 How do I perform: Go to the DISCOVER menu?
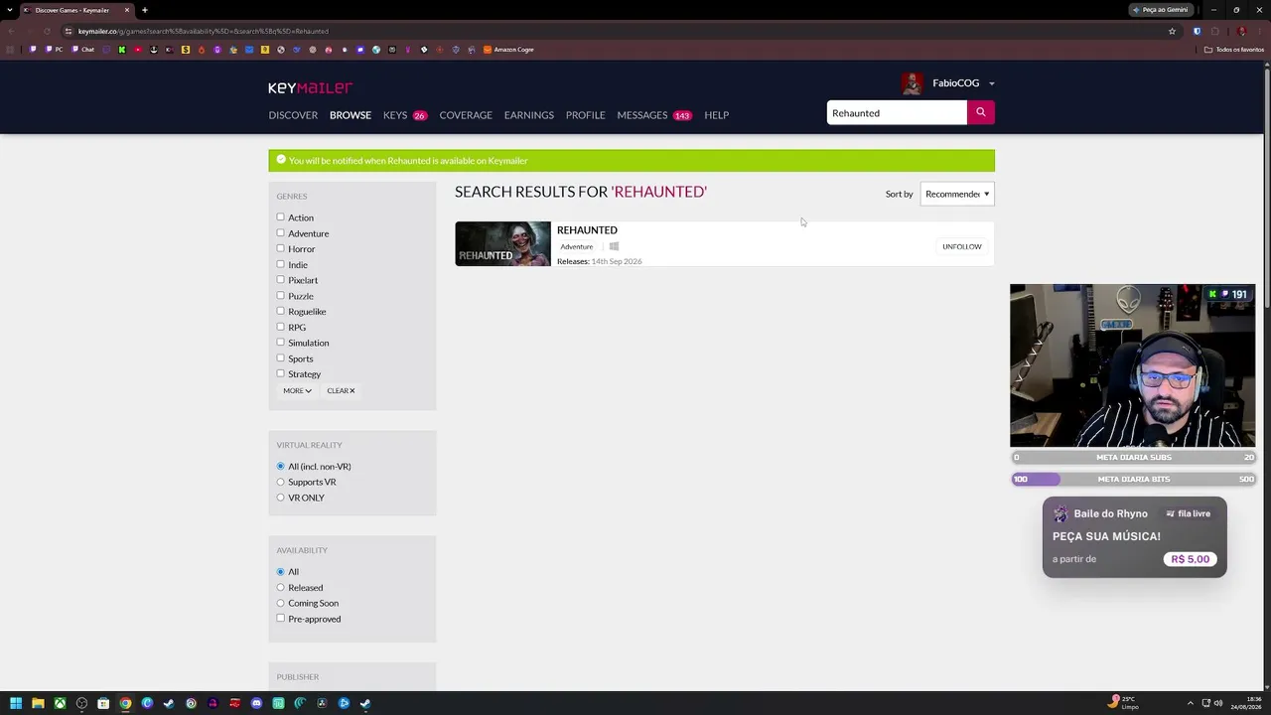point(293,115)
